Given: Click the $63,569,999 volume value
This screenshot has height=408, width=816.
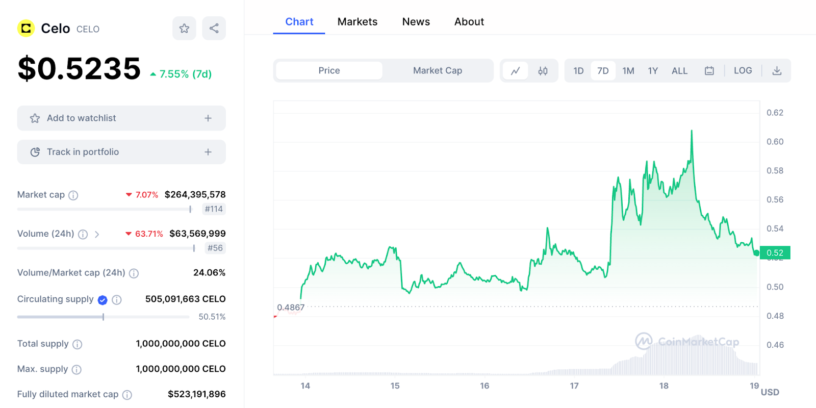Looking at the screenshot, I should 197,234.
